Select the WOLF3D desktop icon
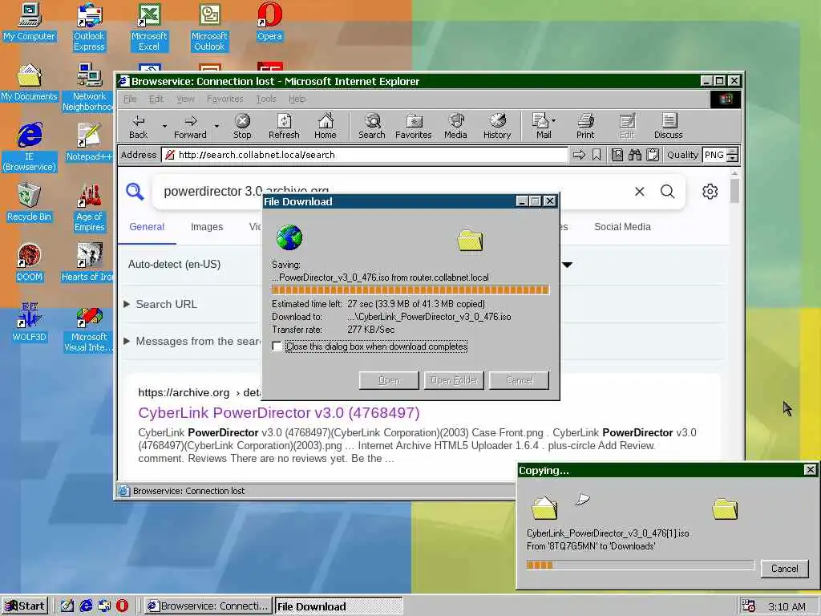This screenshot has height=616, width=821. (x=29, y=322)
